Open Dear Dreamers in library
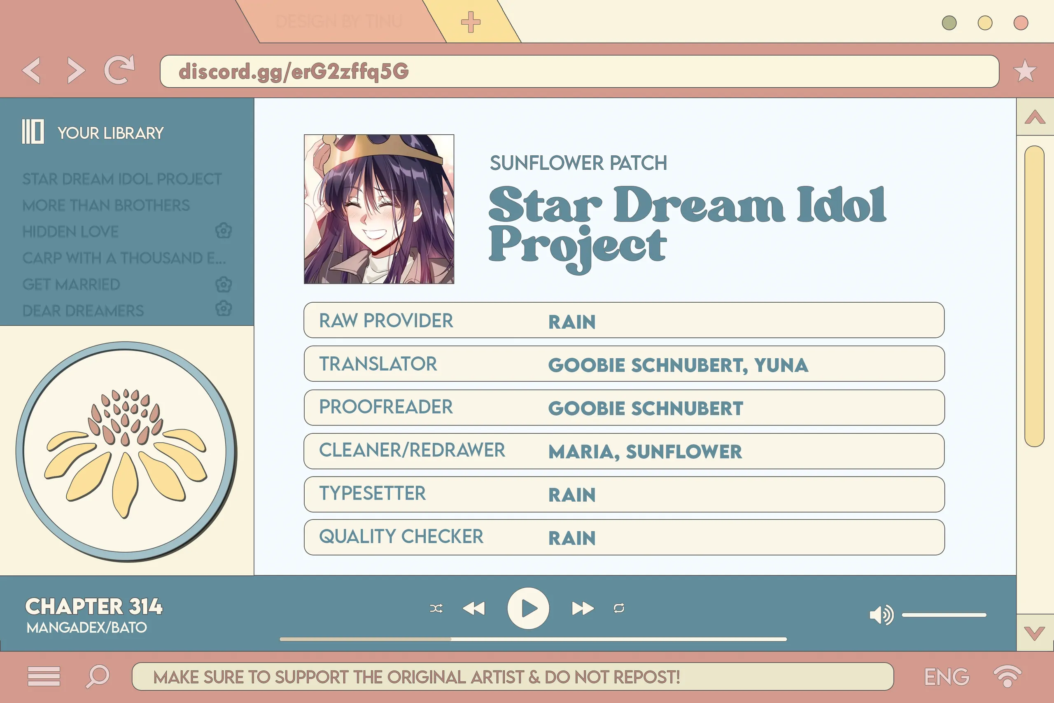This screenshot has height=703, width=1054. point(83,311)
